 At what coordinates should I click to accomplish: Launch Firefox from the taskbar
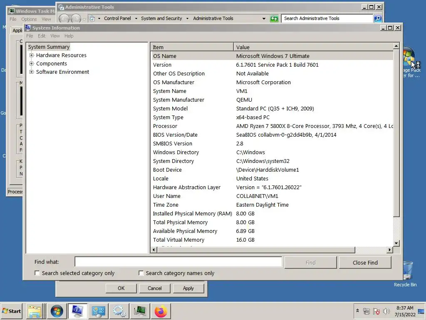[161, 311]
